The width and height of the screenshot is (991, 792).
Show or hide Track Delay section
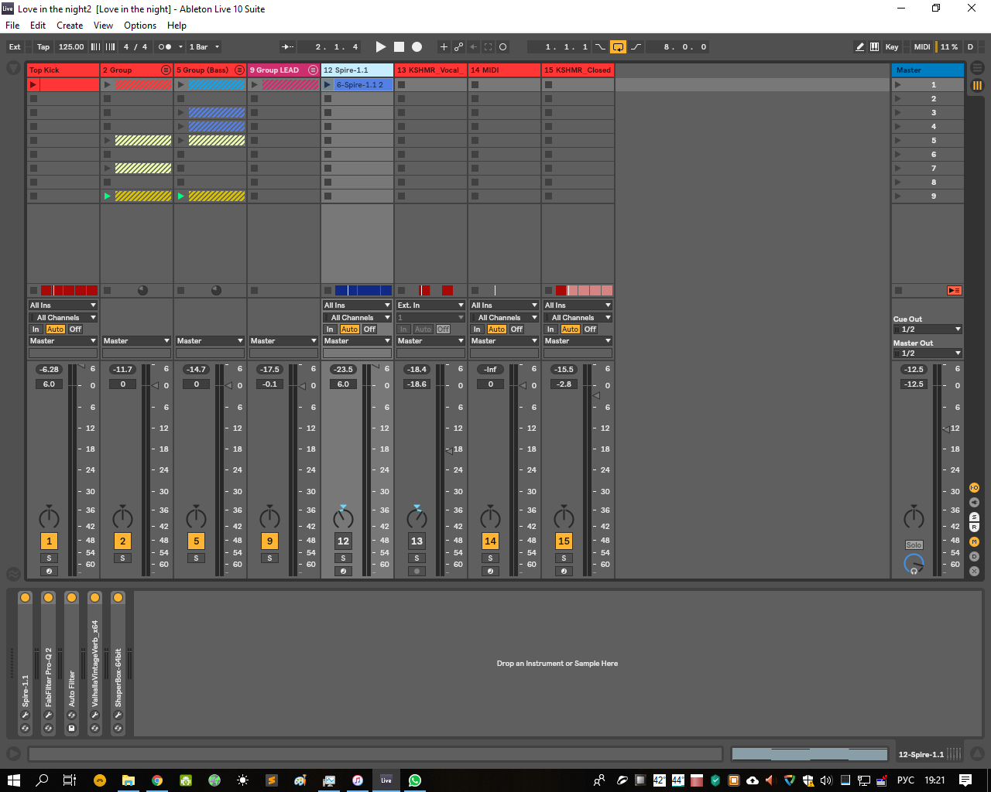975,556
